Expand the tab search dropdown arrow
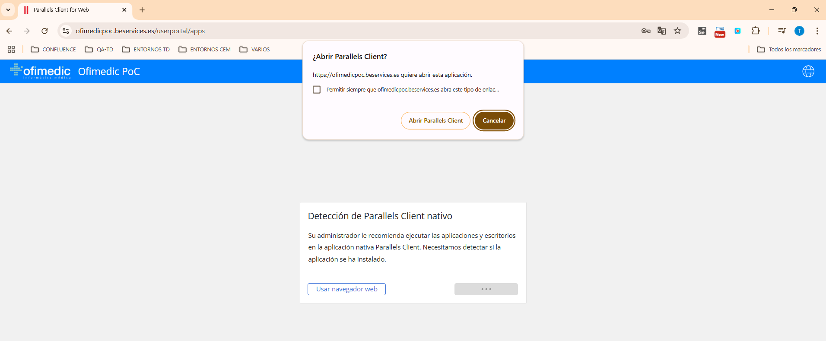The height and width of the screenshot is (341, 826). (8, 9)
